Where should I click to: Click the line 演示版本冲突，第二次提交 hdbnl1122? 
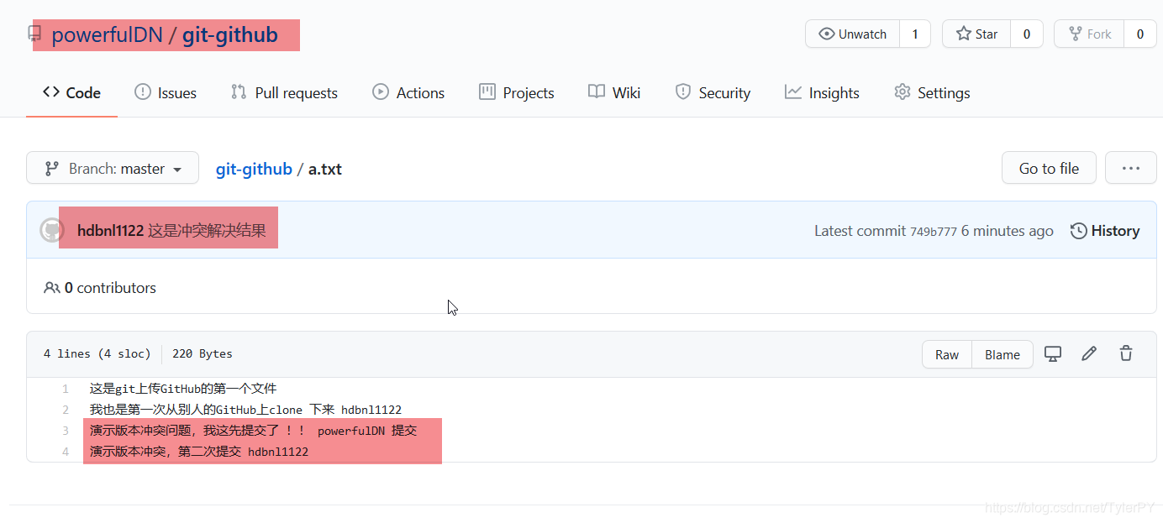click(199, 452)
